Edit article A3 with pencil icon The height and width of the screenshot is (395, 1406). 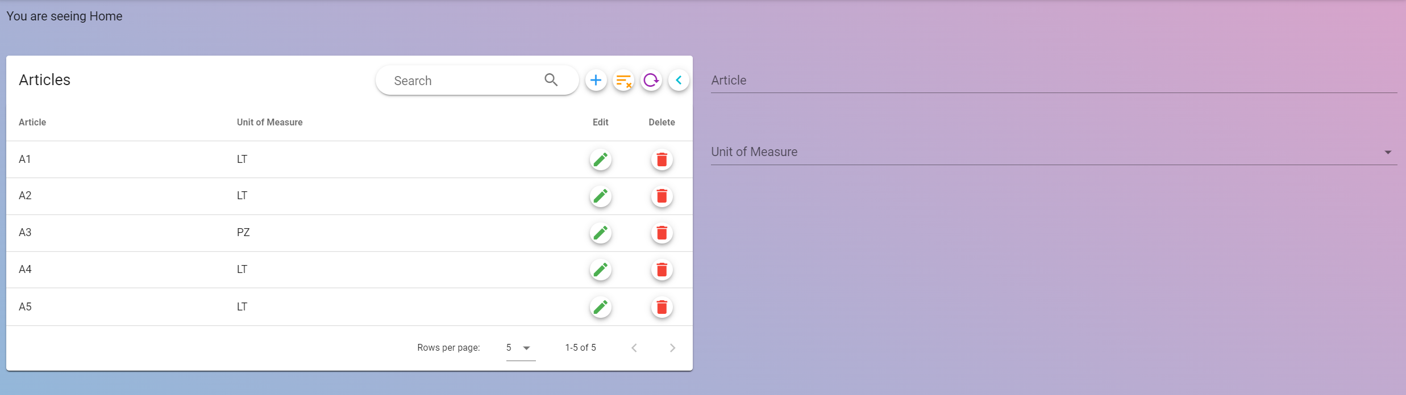pyautogui.click(x=601, y=233)
